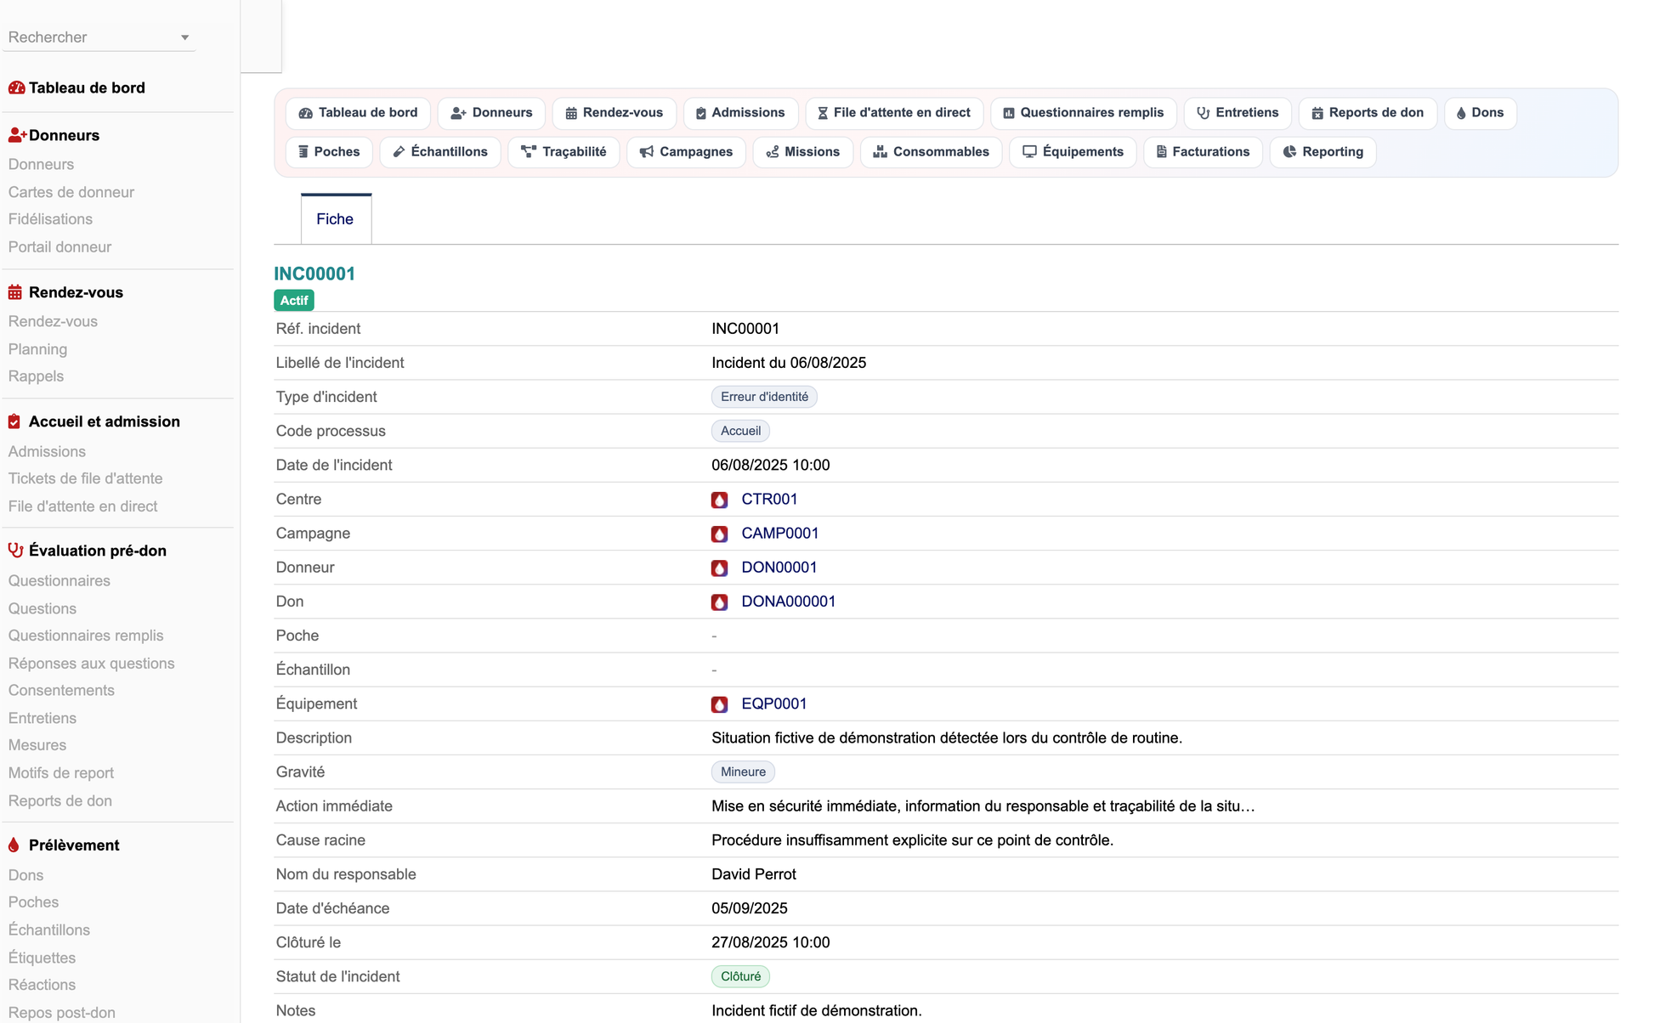
Task: Click the blood drop icon beside DON00001
Action: 720,568
